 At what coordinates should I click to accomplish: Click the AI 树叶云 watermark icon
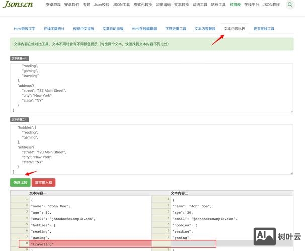pos(277,236)
